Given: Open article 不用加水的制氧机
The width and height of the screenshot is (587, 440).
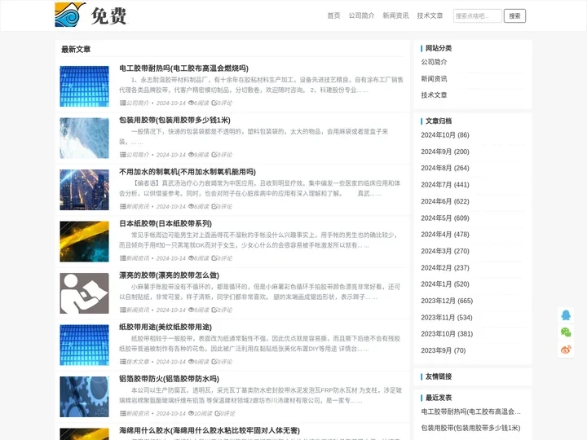Looking at the screenshot, I should 188,172.
